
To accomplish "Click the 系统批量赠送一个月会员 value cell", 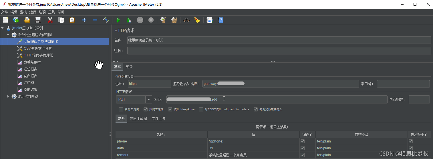I will point(253,155).
